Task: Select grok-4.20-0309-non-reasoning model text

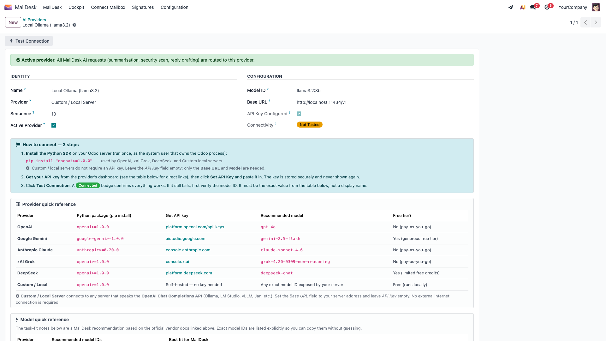Action: [295, 262]
